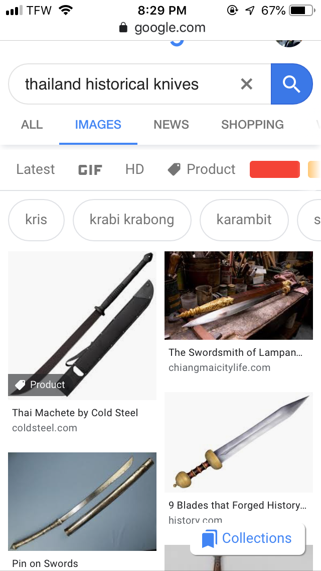Tap the krabi krabong suggestion chip
This screenshot has height=571, width=321.
click(132, 220)
